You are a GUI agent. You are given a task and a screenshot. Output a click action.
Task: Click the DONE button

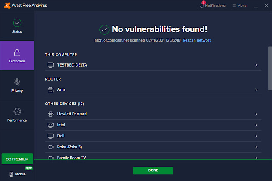coord(153,170)
